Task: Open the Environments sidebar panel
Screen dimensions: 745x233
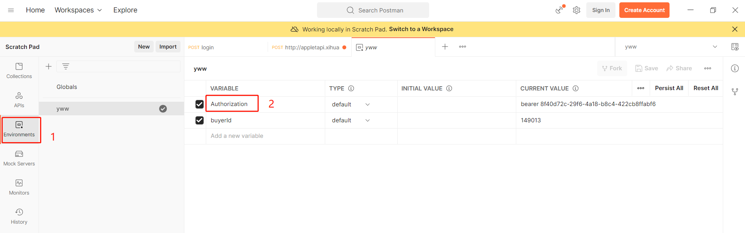Action: click(x=19, y=130)
